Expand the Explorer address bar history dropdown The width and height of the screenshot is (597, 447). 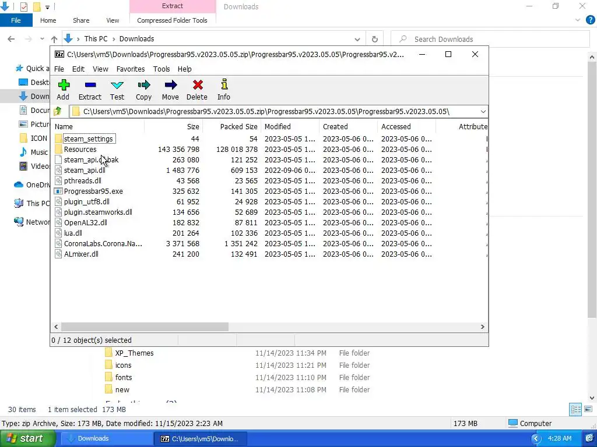pos(357,39)
